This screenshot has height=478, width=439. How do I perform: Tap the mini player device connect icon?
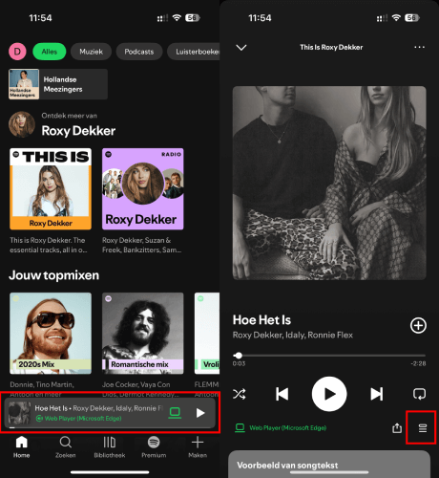click(x=175, y=413)
